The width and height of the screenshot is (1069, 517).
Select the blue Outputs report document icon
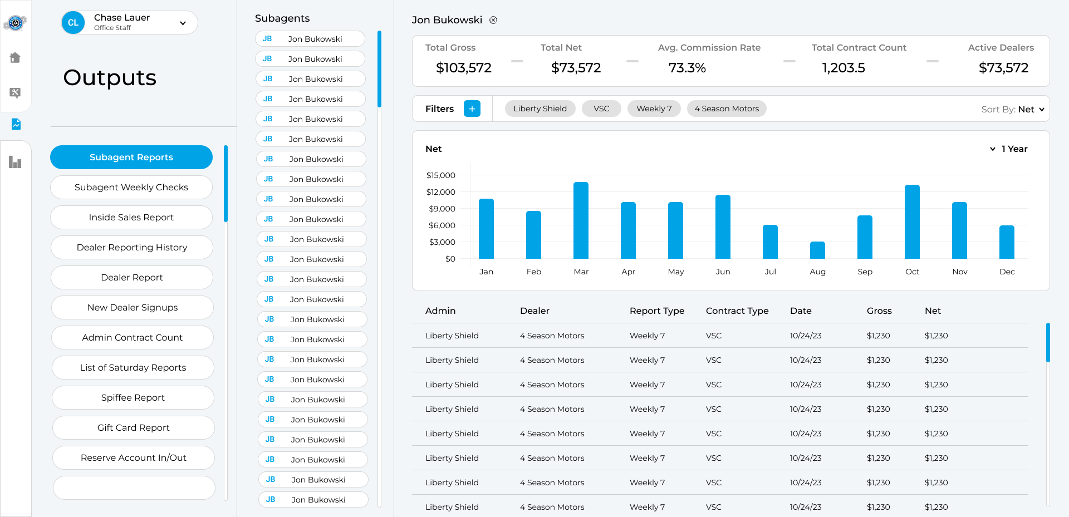16,124
